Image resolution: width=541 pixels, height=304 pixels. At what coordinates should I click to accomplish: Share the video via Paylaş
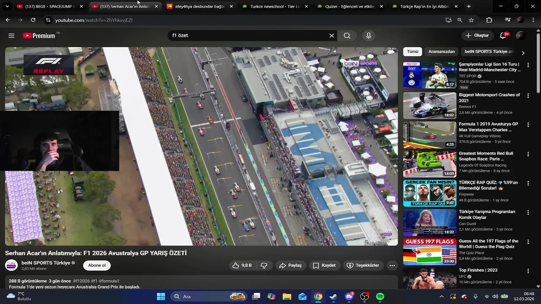click(x=291, y=266)
